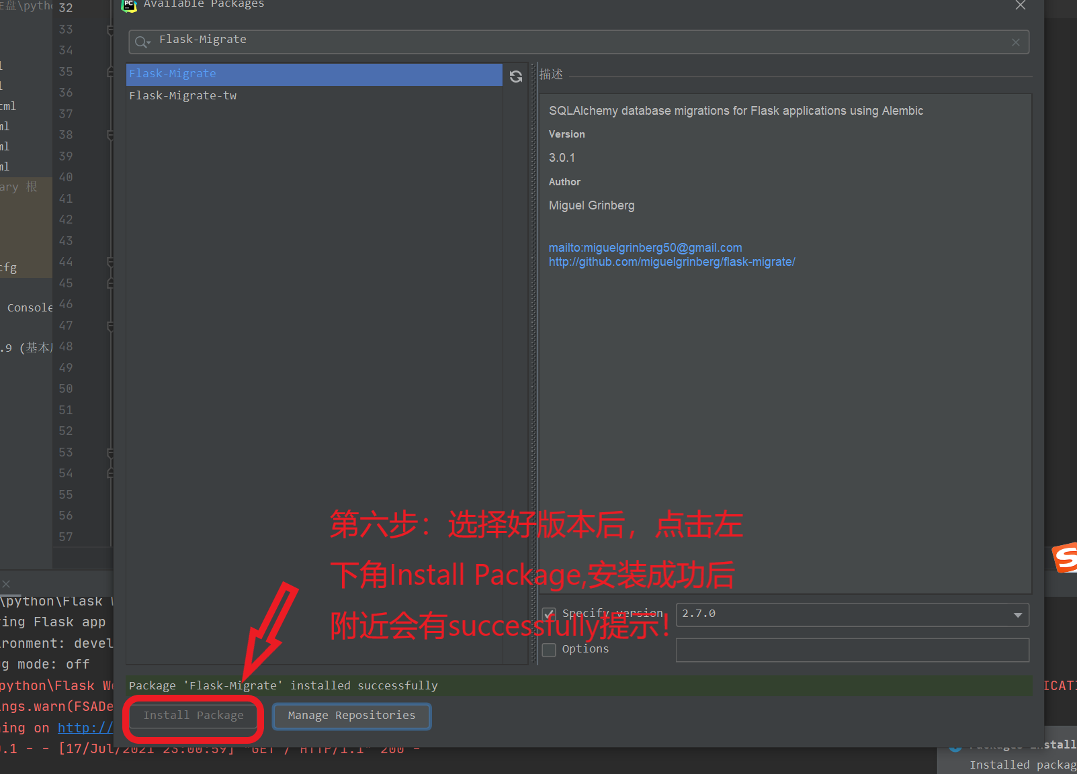Click the search magnifier icon
Viewport: 1077px width, 774px height.
pos(142,42)
